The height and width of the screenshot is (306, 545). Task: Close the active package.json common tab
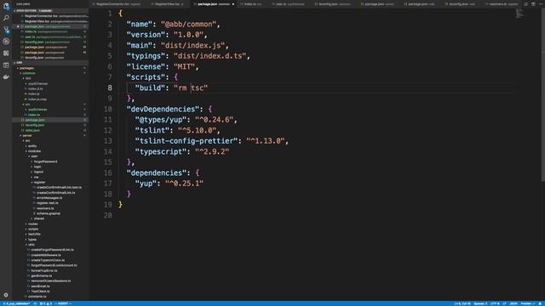(233, 4)
